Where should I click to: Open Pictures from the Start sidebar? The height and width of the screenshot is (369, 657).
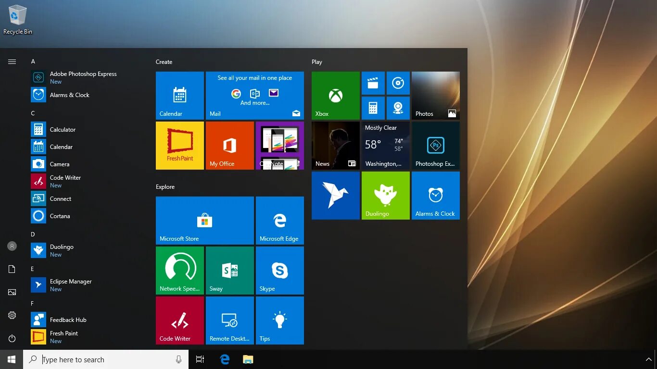[12, 292]
